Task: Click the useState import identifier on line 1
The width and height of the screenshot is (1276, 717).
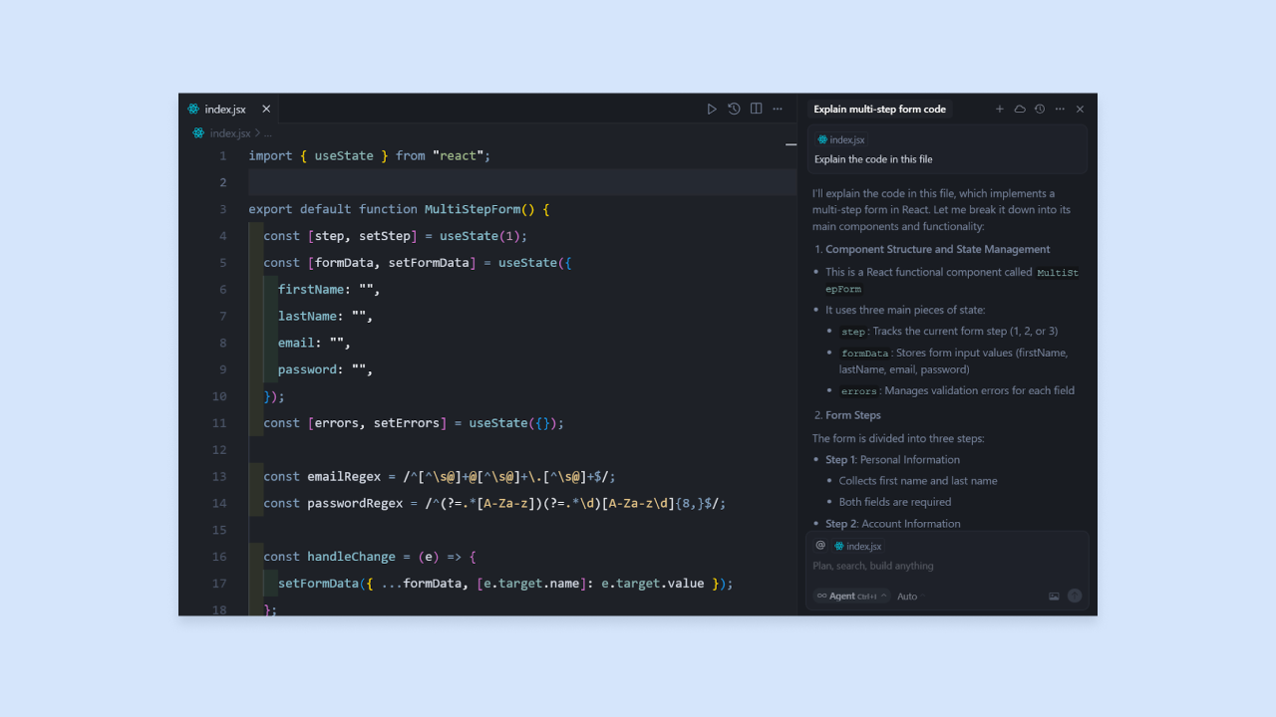Action: tap(344, 155)
